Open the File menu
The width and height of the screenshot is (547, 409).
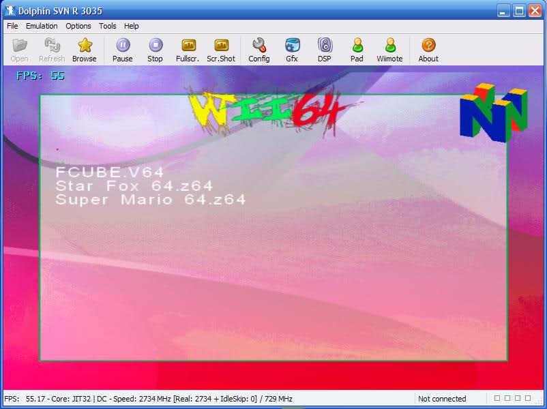pyautogui.click(x=12, y=26)
